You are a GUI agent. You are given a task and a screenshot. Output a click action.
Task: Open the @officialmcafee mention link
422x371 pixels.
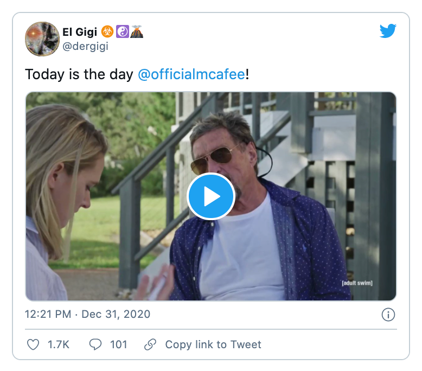(191, 74)
